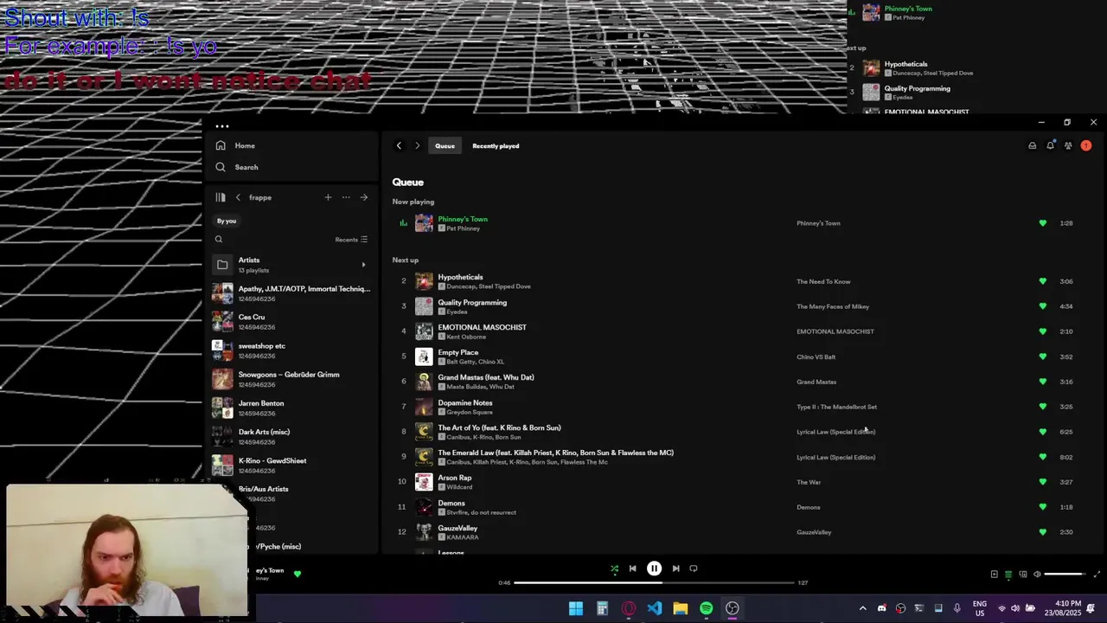Expand library with right arrow icon
The width and height of the screenshot is (1107, 623).
pyautogui.click(x=364, y=197)
